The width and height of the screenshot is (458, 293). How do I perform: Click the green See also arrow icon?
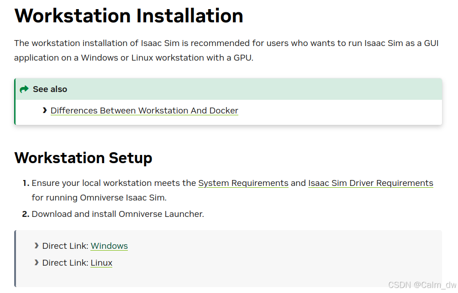coord(24,89)
